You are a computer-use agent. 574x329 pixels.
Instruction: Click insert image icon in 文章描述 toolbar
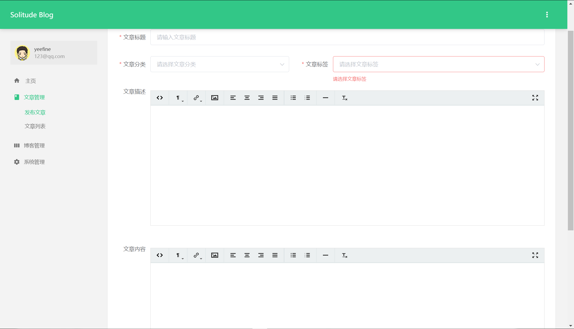click(214, 98)
